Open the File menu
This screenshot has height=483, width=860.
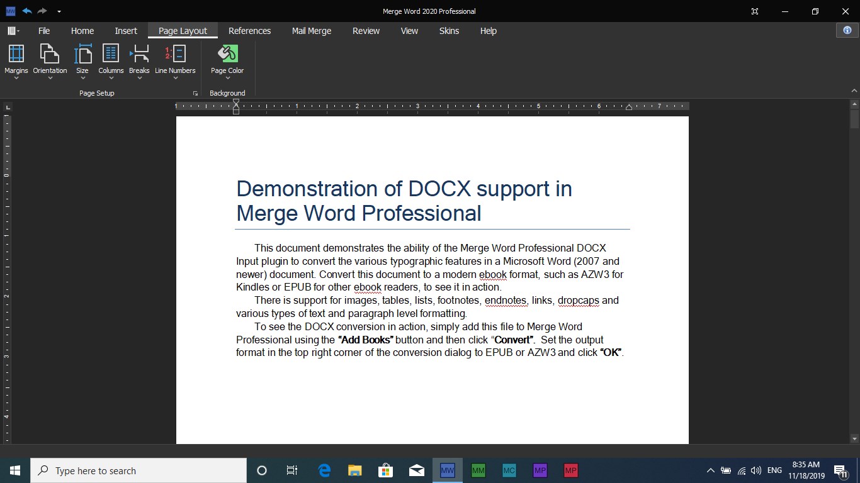pos(44,31)
